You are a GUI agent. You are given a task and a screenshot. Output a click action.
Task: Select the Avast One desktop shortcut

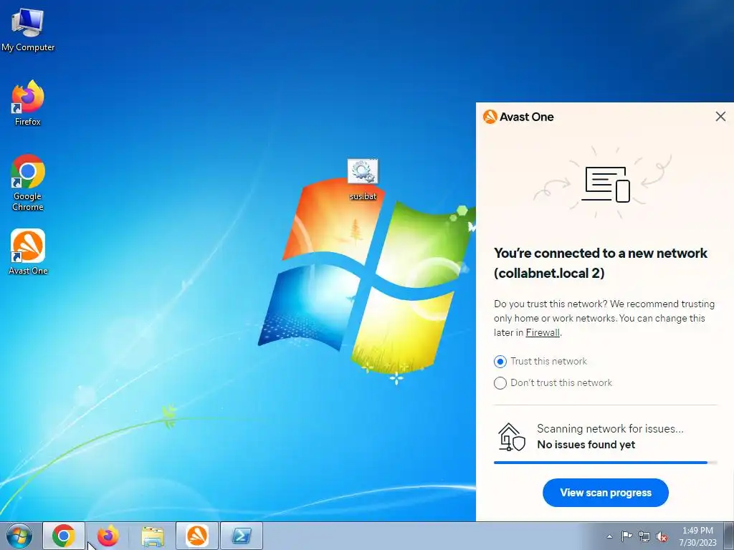tap(28, 252)
